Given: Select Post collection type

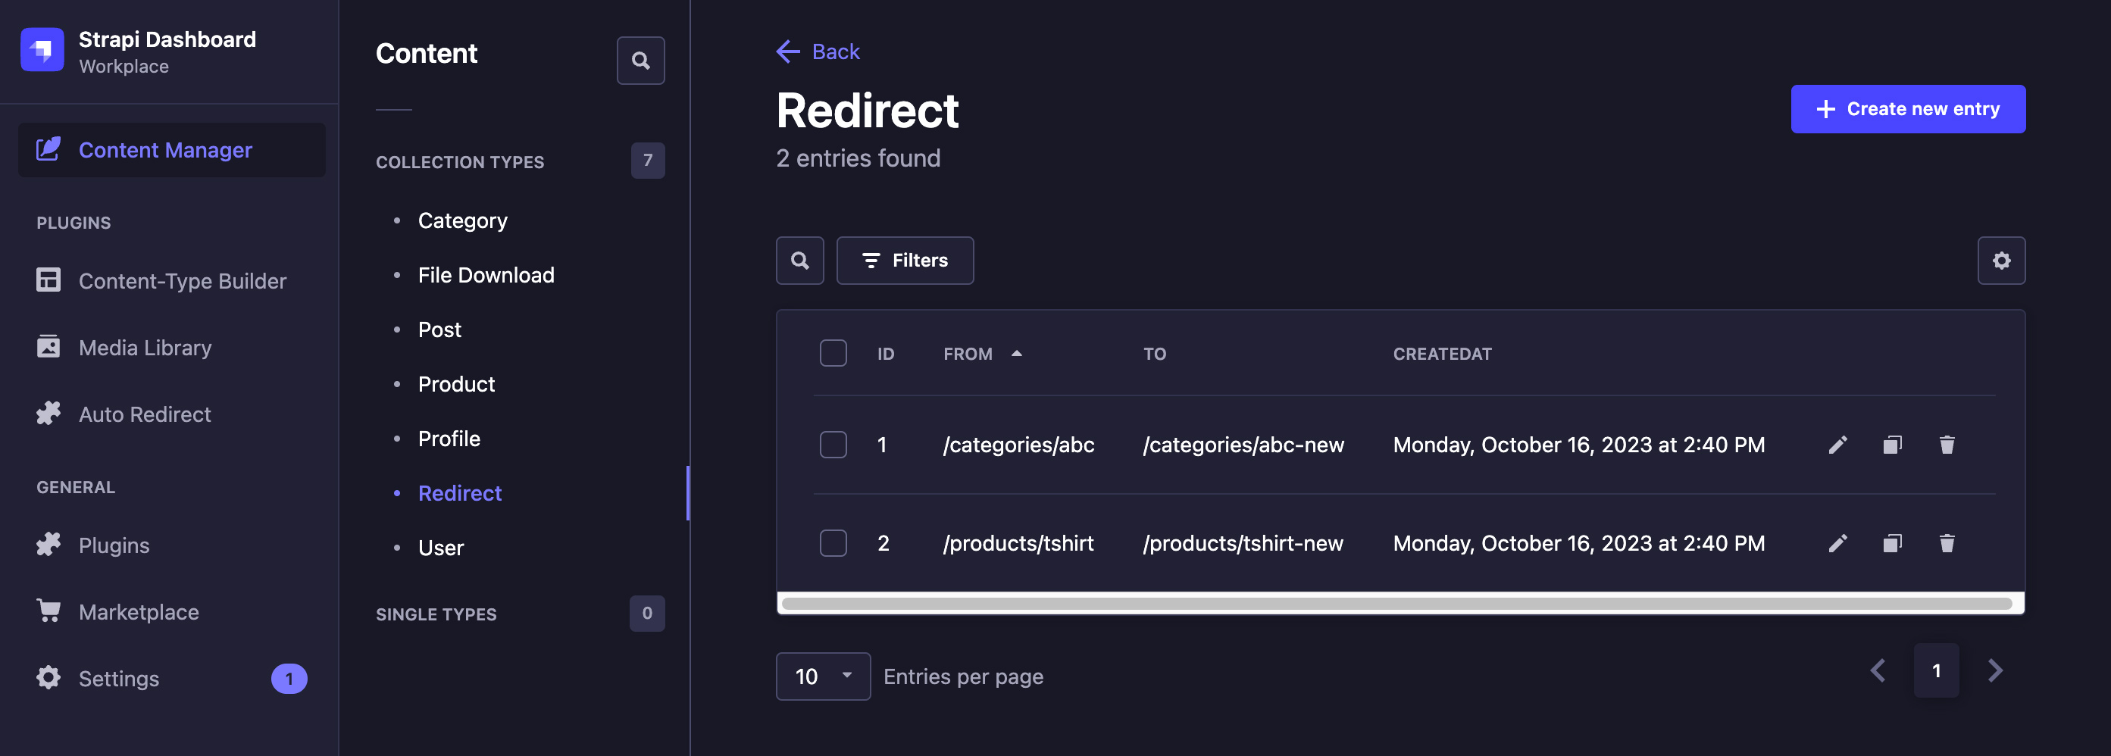Looking at the screenshot, I should click(439, 330).
